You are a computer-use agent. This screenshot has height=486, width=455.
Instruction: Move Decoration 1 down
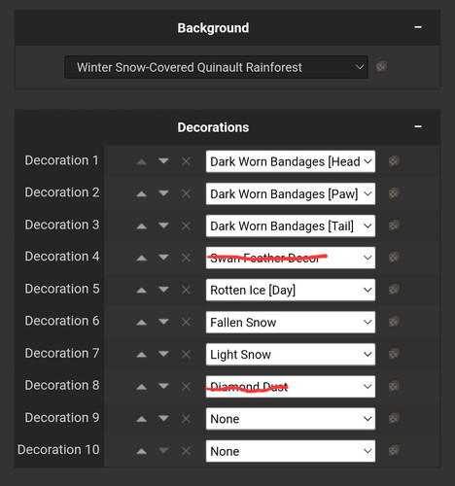click(163, 160)
